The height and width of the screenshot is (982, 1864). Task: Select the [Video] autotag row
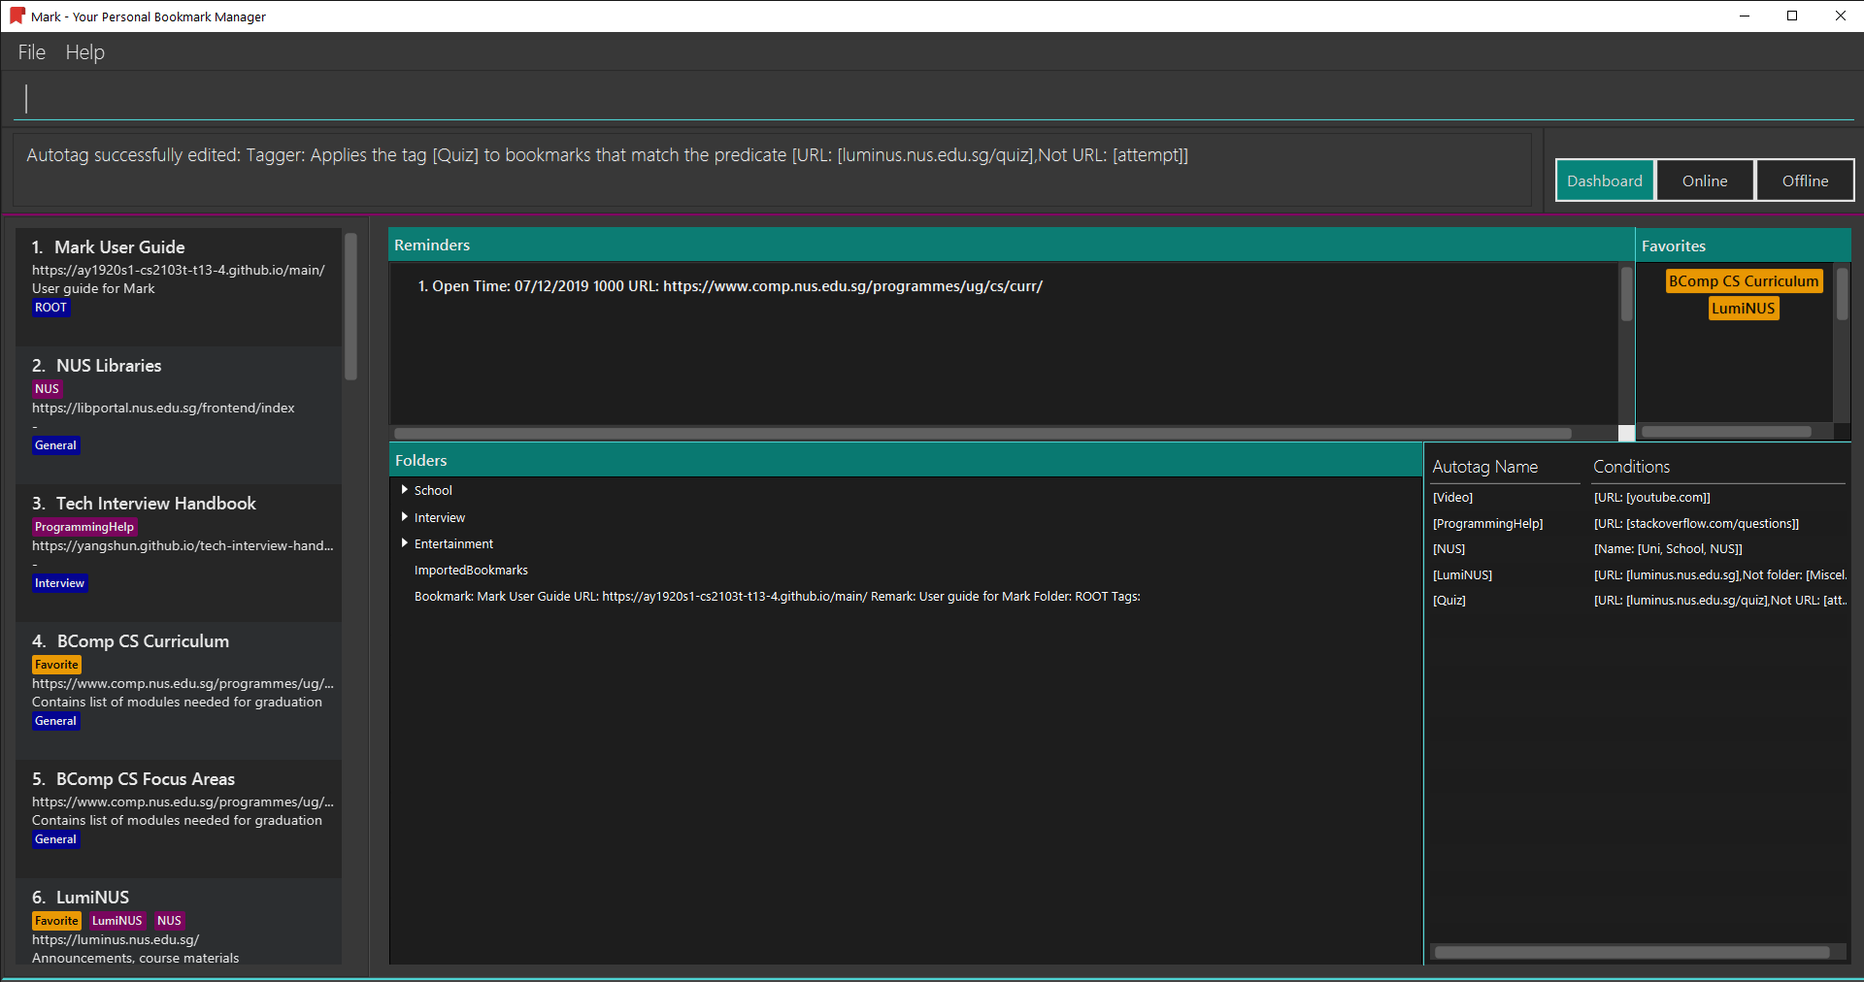point(1638,497)
